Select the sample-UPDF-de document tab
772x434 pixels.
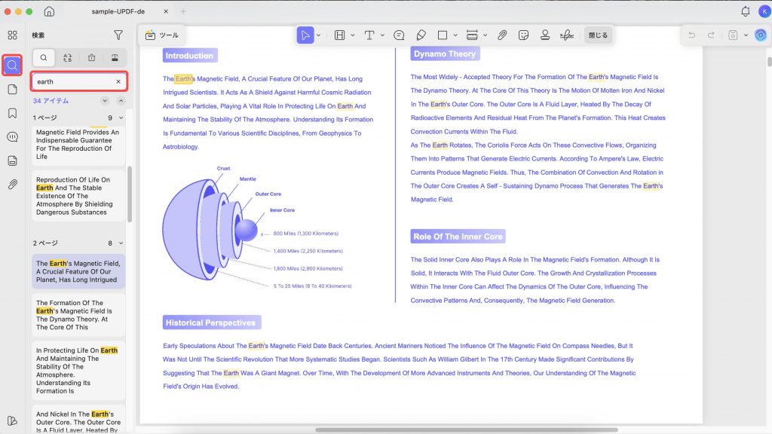pos(118,11)
